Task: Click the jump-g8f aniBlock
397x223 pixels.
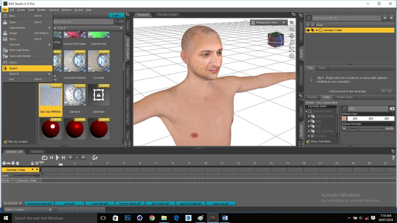Action: 69,203
